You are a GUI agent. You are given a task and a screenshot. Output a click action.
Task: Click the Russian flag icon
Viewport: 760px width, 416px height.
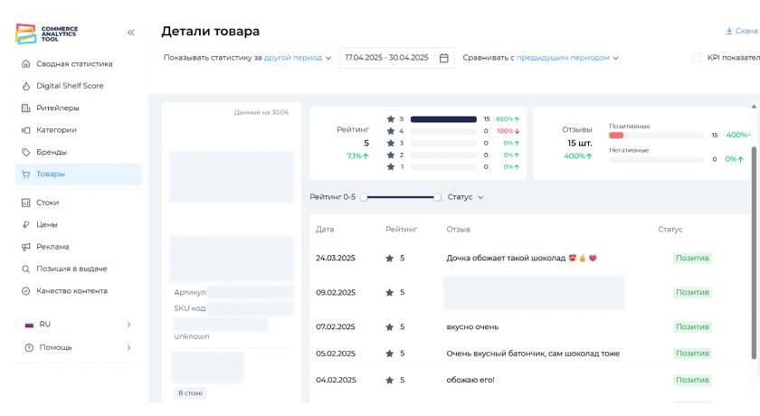tap(29, 325)
